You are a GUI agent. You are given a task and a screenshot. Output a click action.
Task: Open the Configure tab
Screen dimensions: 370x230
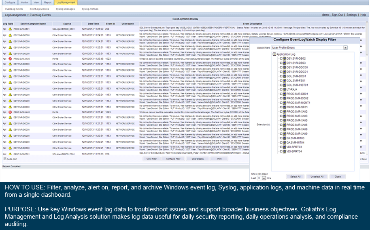tap(10, 2)
